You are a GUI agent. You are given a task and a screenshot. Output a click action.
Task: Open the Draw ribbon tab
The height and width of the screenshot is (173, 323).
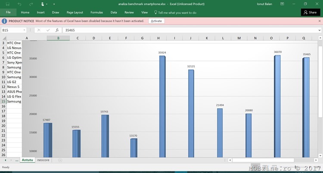[x=56, y=12]
